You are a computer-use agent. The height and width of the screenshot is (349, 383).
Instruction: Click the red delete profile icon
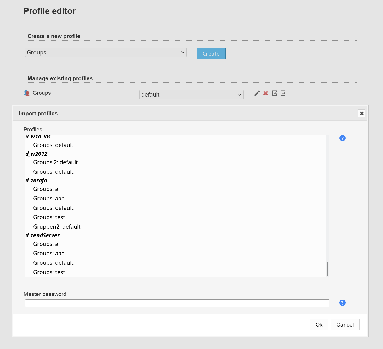pos(266,93)
